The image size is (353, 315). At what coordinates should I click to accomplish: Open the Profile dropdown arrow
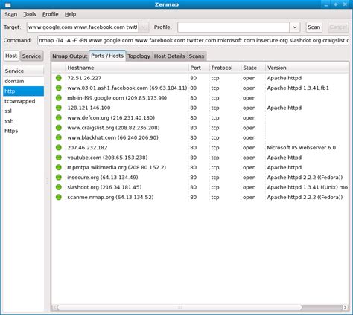tap(295, 27)
